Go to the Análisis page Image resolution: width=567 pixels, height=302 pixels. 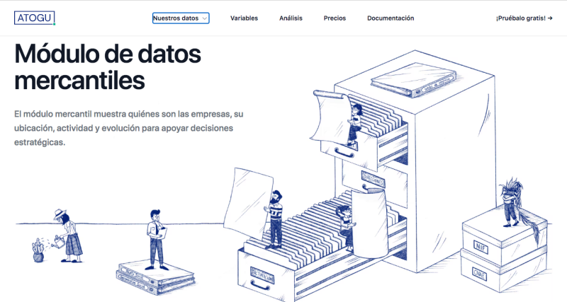[291, 18]
